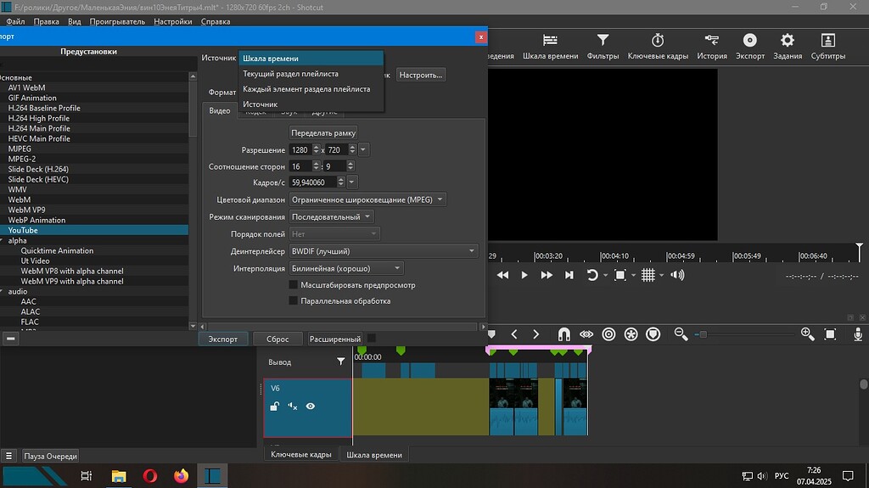Click the Сброс button
The height and width of the screenshot is (488, 869).
tap(278, 339)
